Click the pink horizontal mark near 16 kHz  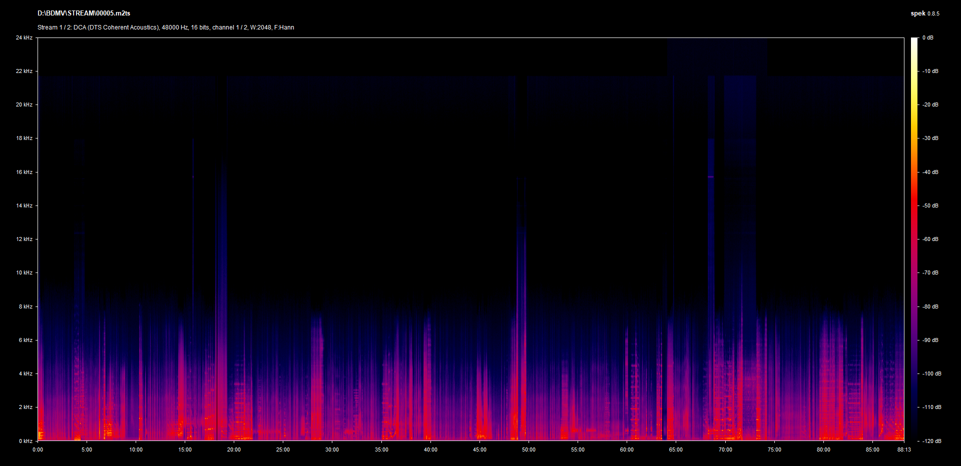[711, 176]
